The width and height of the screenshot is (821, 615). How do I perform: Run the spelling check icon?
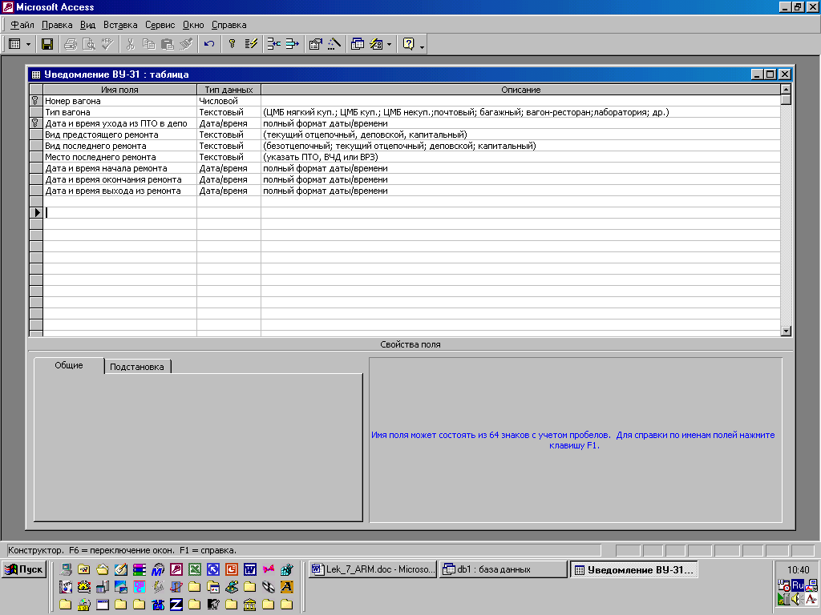(107, 45)
